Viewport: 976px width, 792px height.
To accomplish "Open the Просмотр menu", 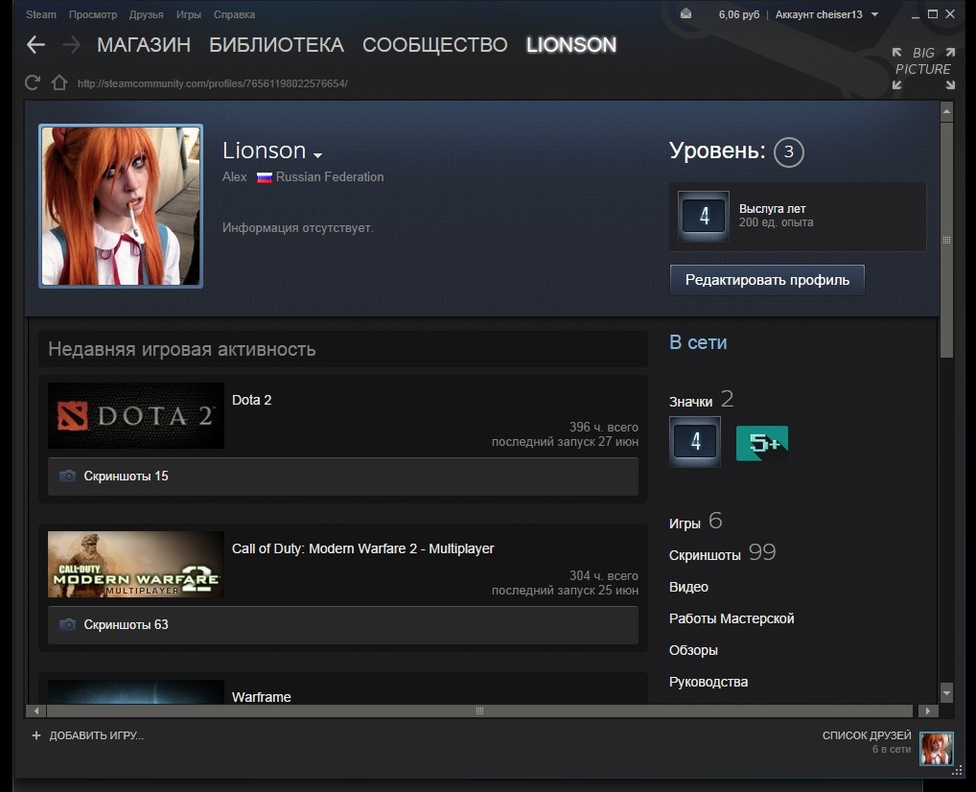I will point(93,14).
